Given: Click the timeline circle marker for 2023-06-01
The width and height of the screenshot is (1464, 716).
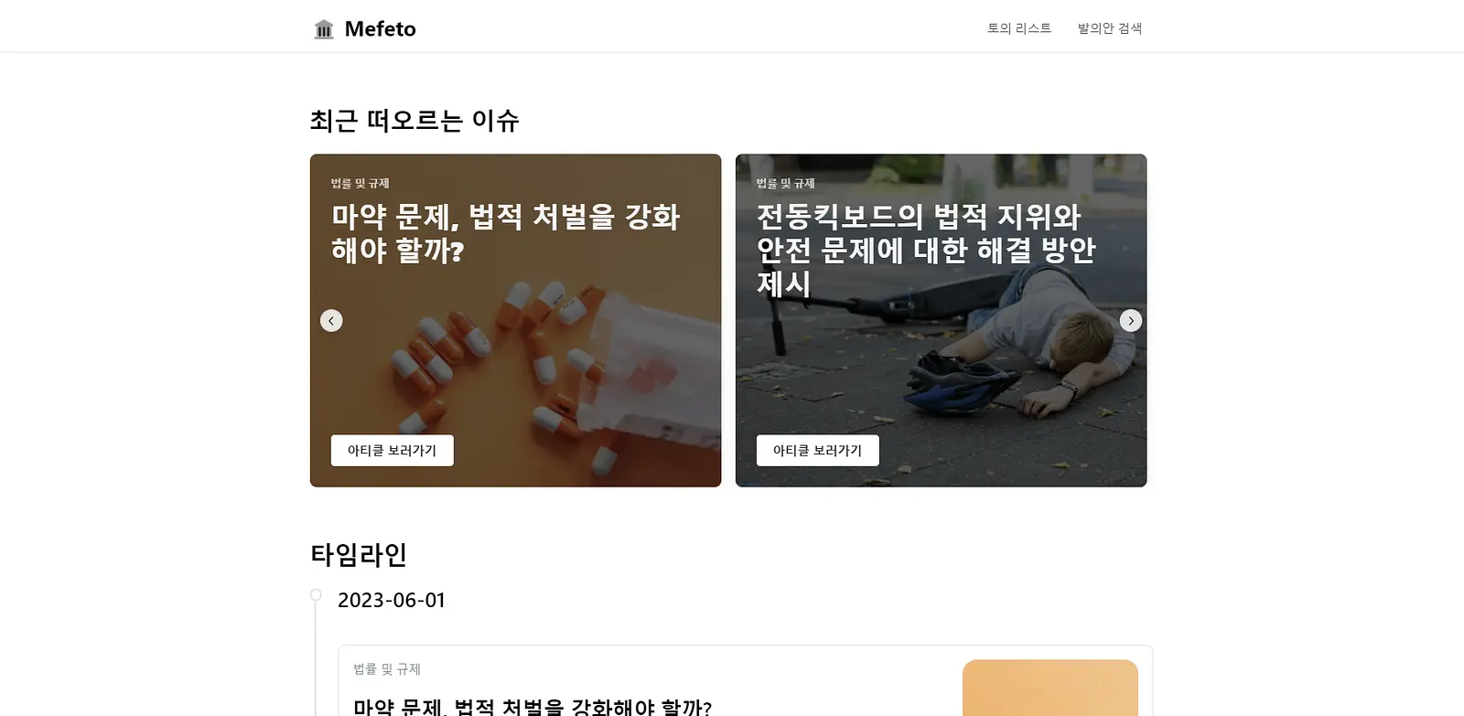Looking at the screenshot, I should pyautogui.click(x=316, y=595).
